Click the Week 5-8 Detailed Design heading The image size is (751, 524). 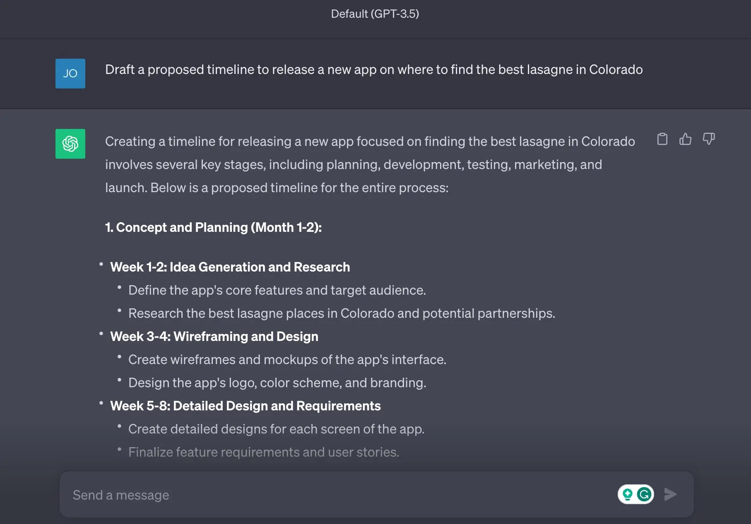[x=245, y=405]
